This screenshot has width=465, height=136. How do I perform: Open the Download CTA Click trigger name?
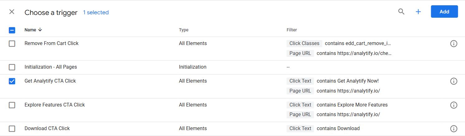click(x=47, y=129)
